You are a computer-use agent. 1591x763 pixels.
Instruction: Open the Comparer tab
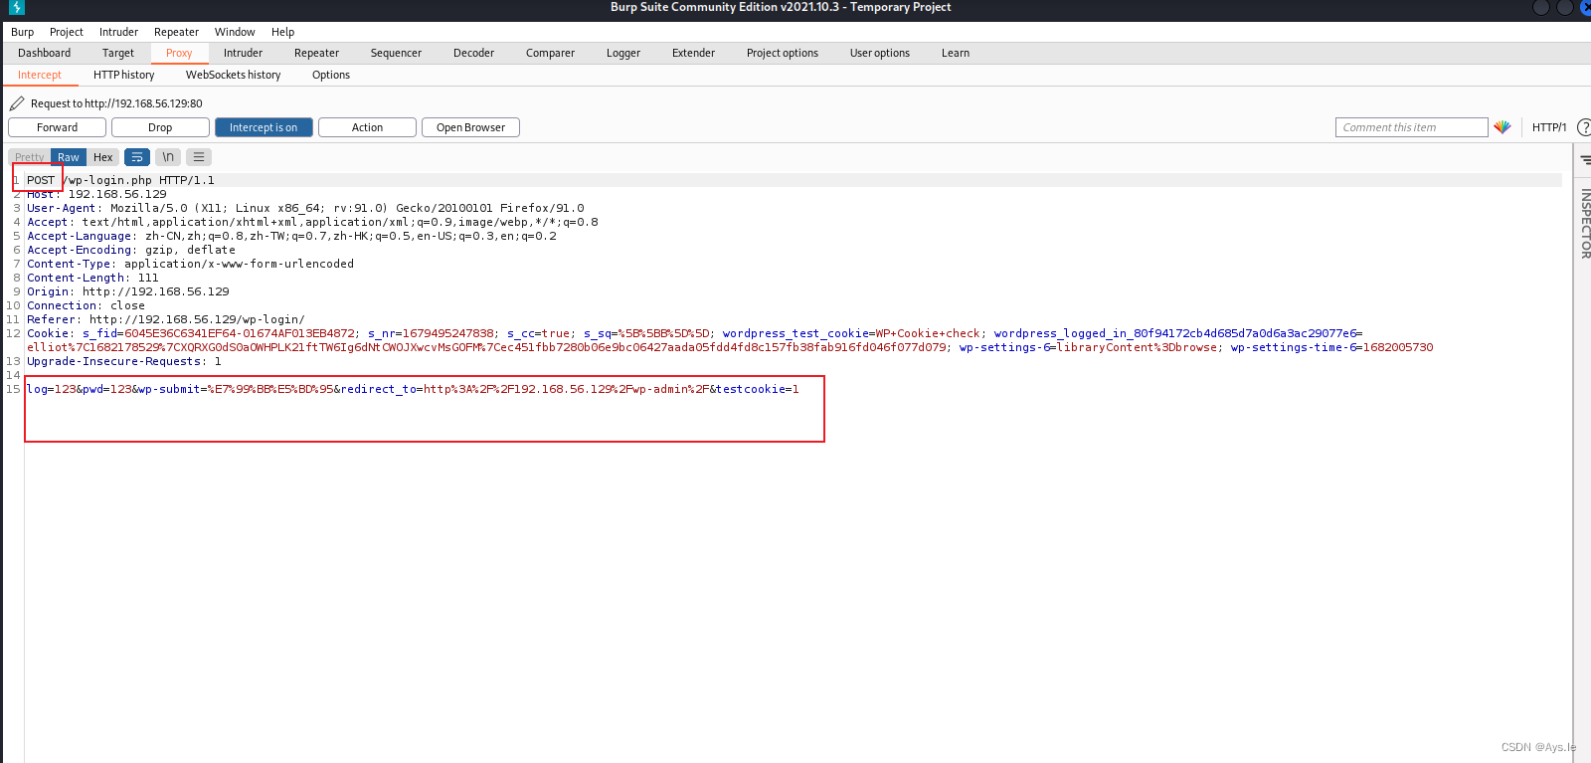(550, 53)
